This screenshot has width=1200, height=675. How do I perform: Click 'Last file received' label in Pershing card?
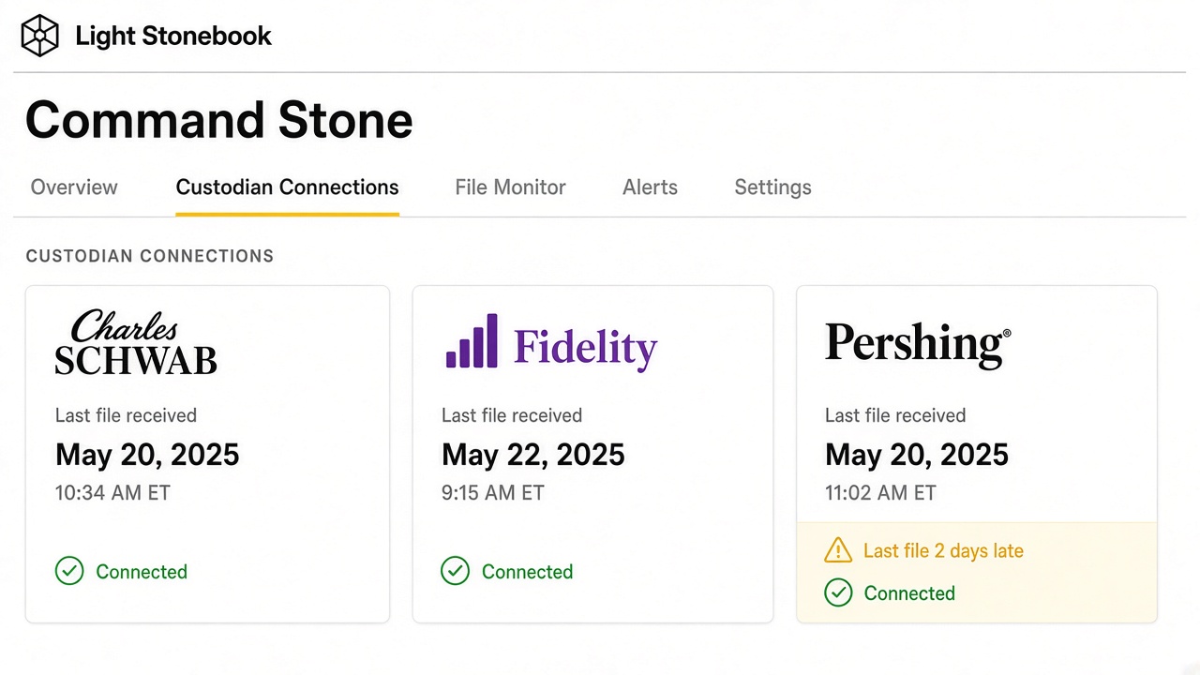click(x=895, y=415)
